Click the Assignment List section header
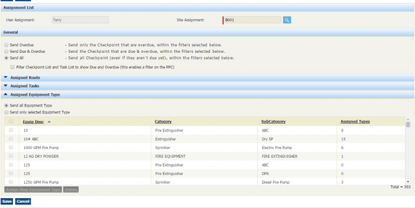 (x=207, y=8)
